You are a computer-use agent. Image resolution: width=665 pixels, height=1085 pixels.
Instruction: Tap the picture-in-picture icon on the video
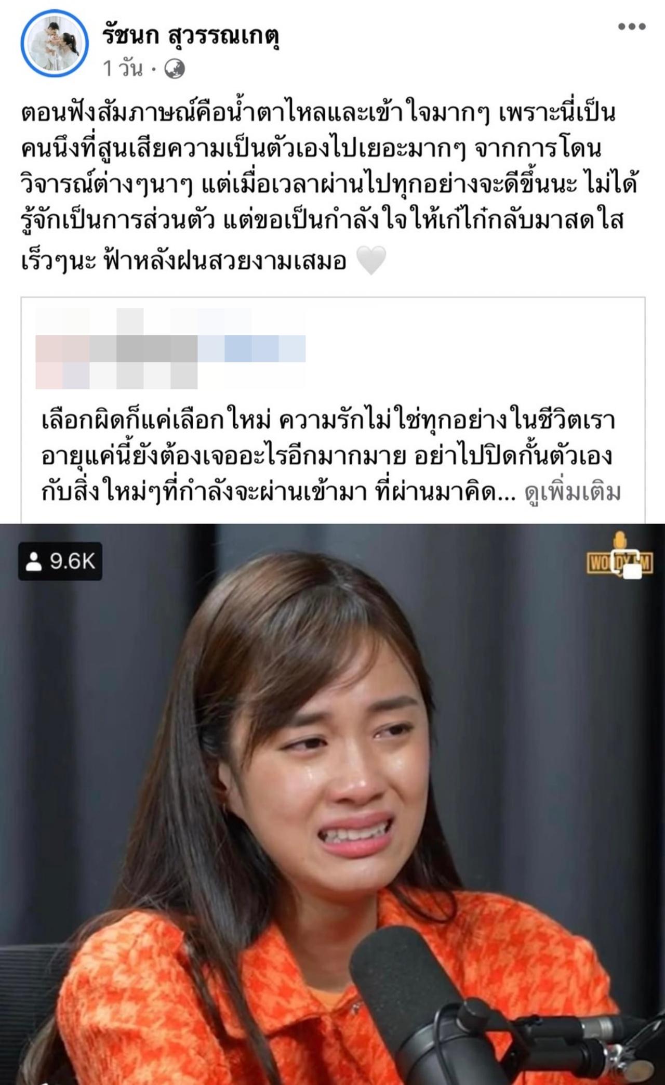(628, 563)
